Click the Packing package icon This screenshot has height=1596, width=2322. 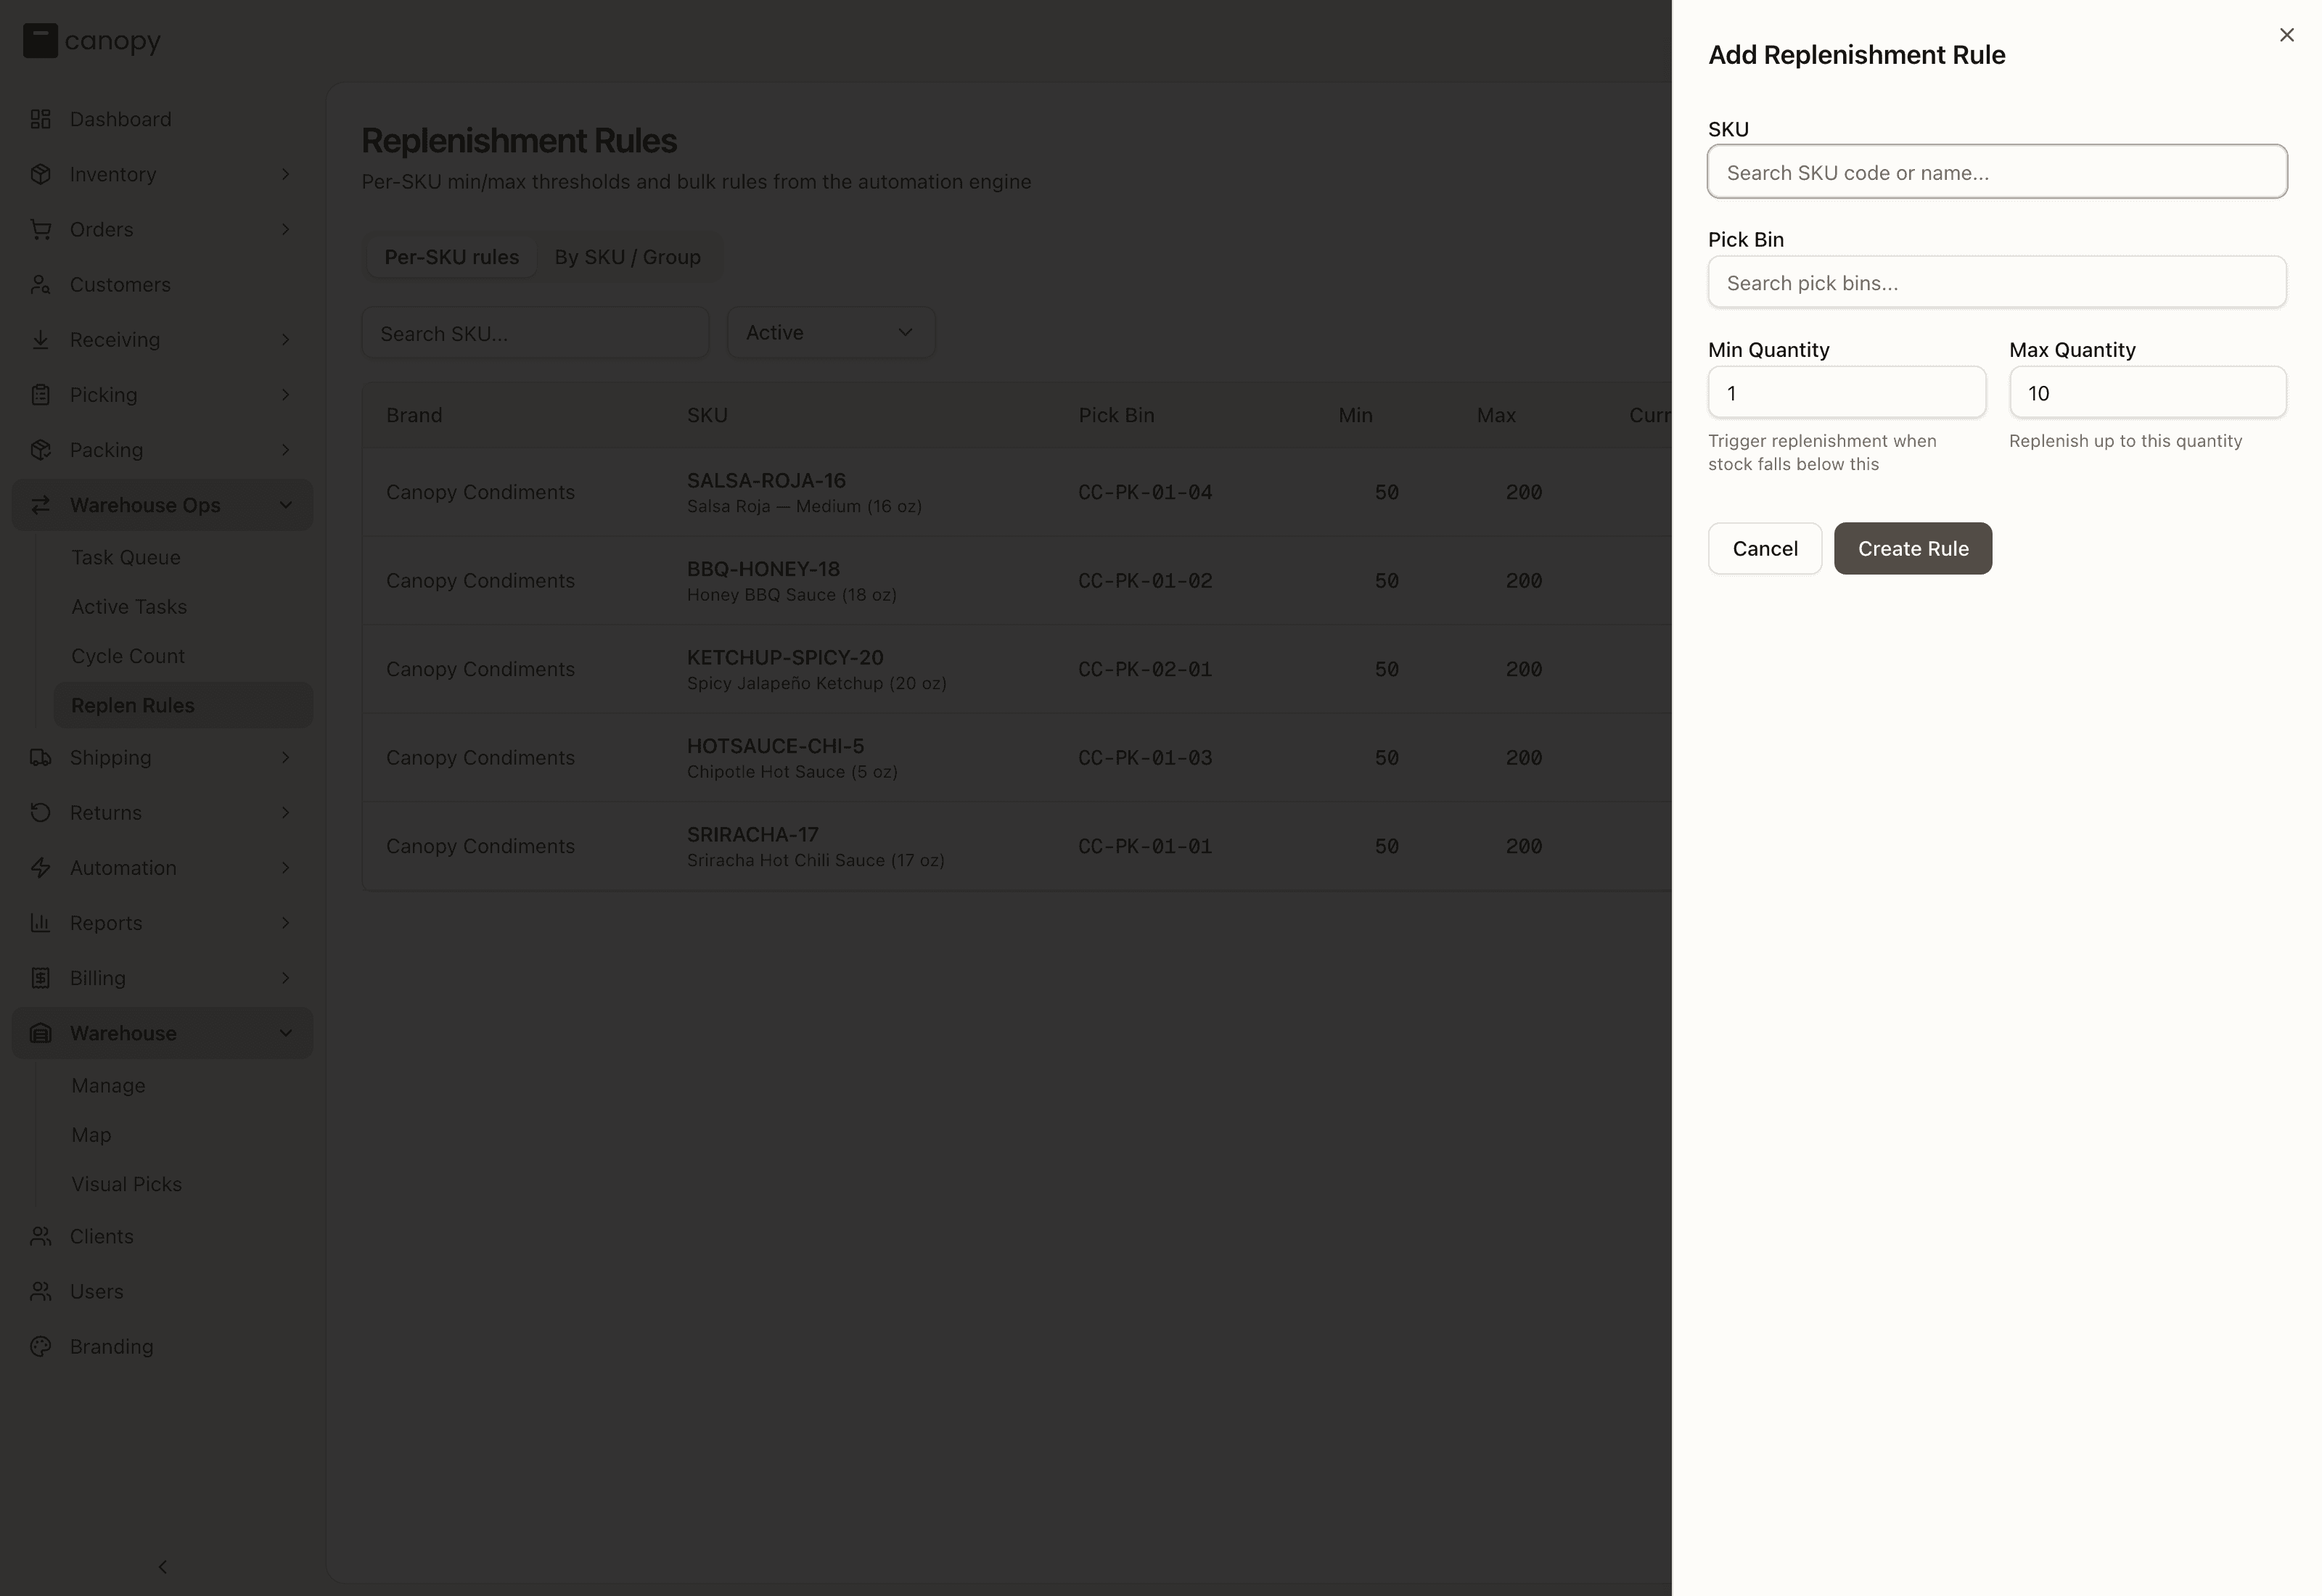tap(40, 449)
